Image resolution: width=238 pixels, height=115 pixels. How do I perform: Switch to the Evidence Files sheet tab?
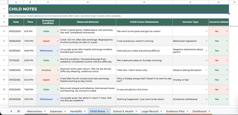[x=176, y=111]
